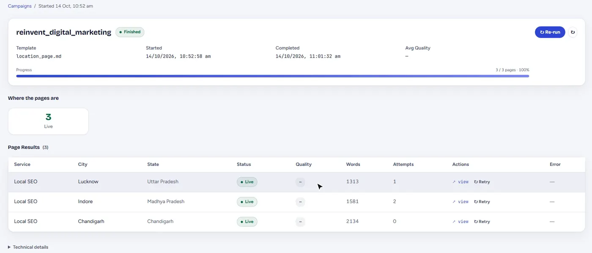Click the Words column header
Screen dimensions: 592x253
tap(353, 164)
